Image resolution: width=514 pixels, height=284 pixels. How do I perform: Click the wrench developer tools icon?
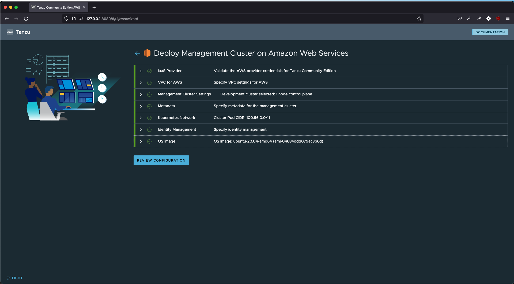point(479,19)
